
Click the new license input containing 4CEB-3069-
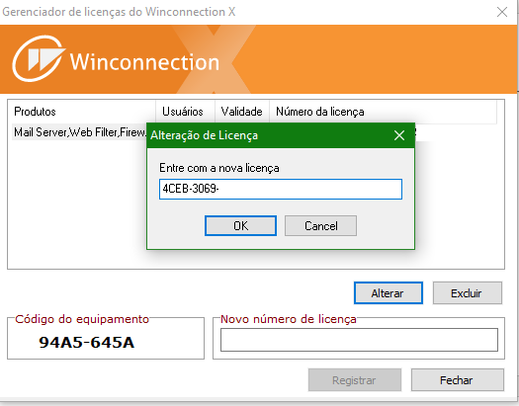pos(281,189)
